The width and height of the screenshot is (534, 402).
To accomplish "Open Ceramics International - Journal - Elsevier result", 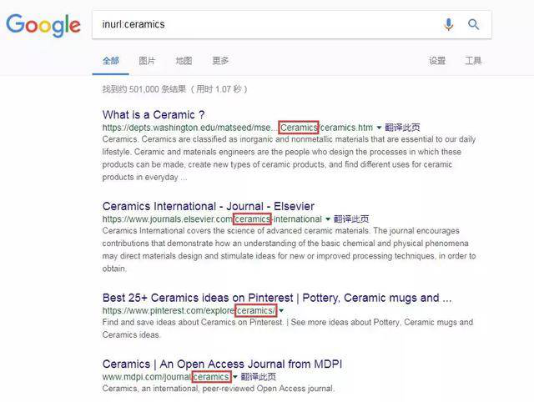I will (x=209, y=206).
